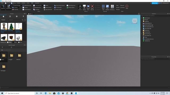
Task: Open Script Recovery window
Action: coord(71,5)
